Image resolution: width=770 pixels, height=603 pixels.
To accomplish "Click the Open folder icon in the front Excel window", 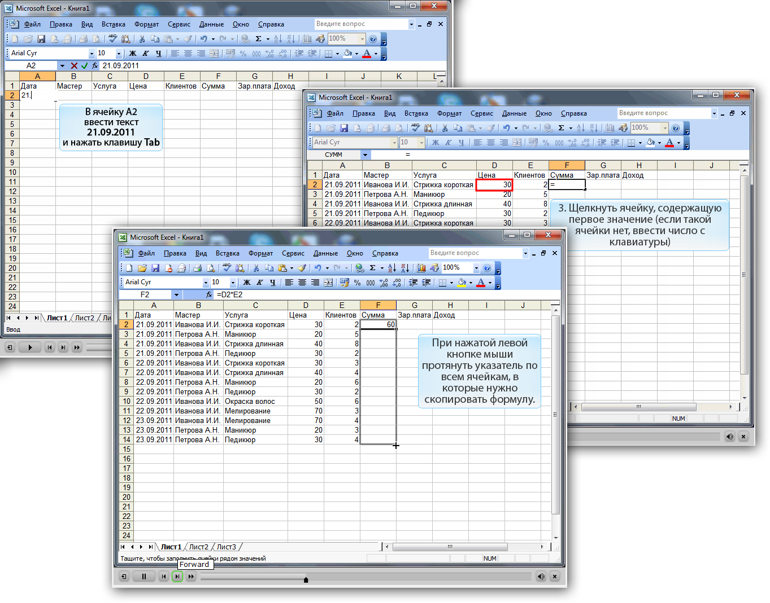I will [x=142, y=268].
